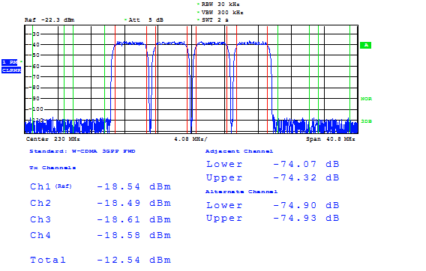Click the Att 5 dB attenuation label
426x271 pixels.
(x=146, y=20)
